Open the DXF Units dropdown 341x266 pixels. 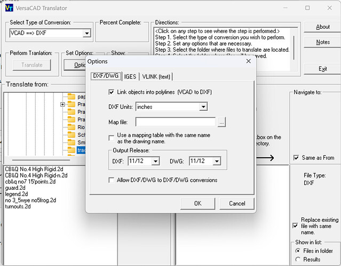pyautogui.click(x=203, y=107)
